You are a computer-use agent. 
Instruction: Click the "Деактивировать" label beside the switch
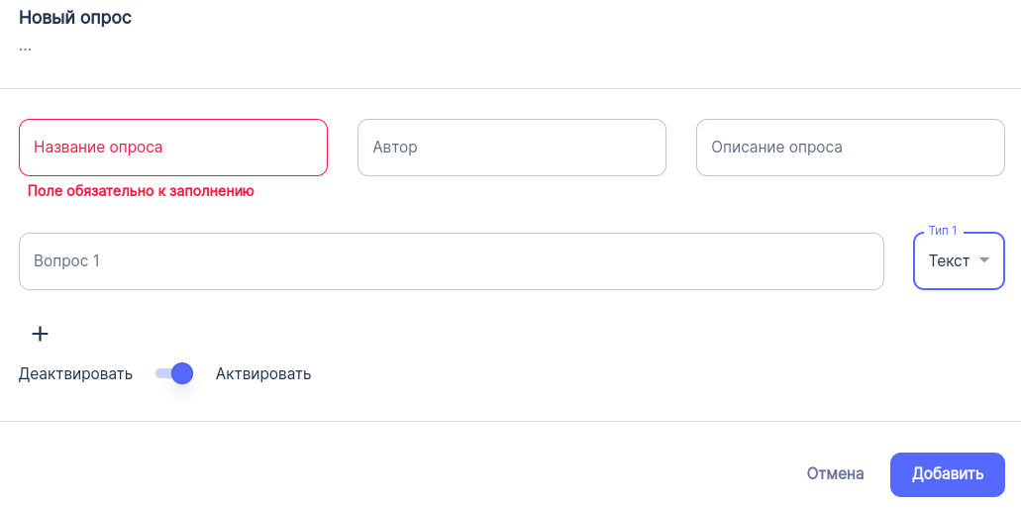click(x=75, y=373)
